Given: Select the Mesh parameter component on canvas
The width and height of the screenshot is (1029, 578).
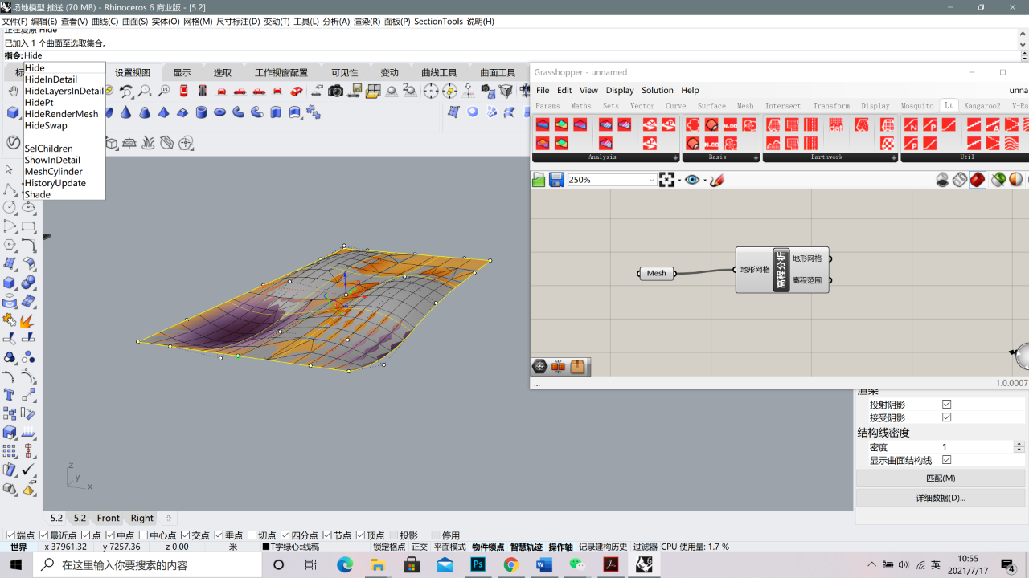Looking at the screenshot, I should tap(657, 273).
